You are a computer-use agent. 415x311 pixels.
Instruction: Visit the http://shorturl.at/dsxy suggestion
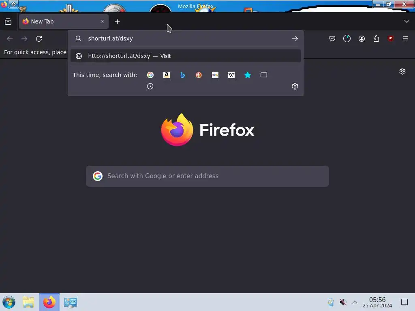pyautogui.click(x=185, y=56)
